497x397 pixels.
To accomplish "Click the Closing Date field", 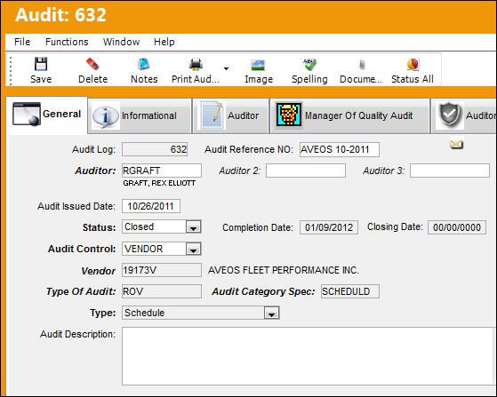I will point(457,227).
